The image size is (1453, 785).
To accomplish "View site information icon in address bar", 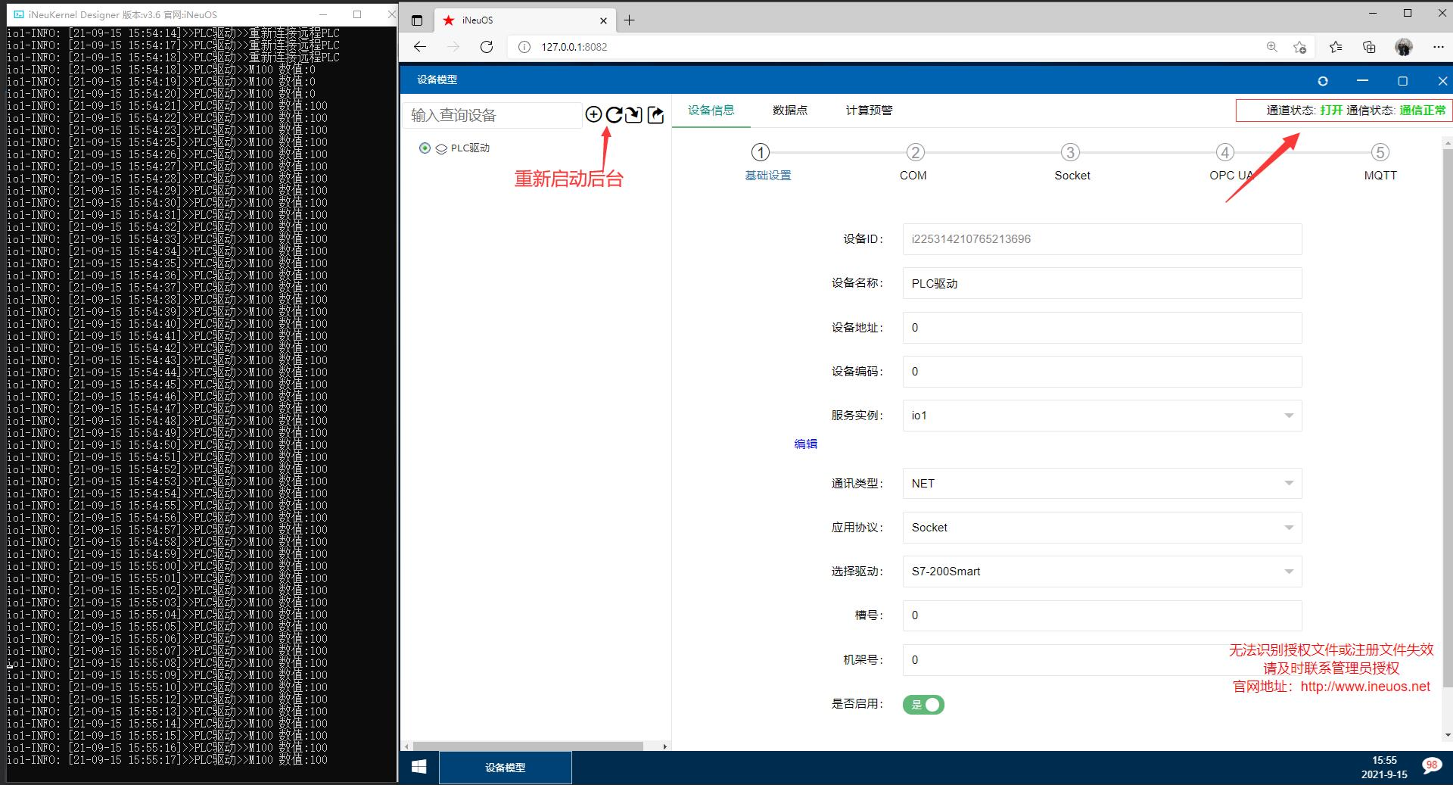I will tap(524, 47).
